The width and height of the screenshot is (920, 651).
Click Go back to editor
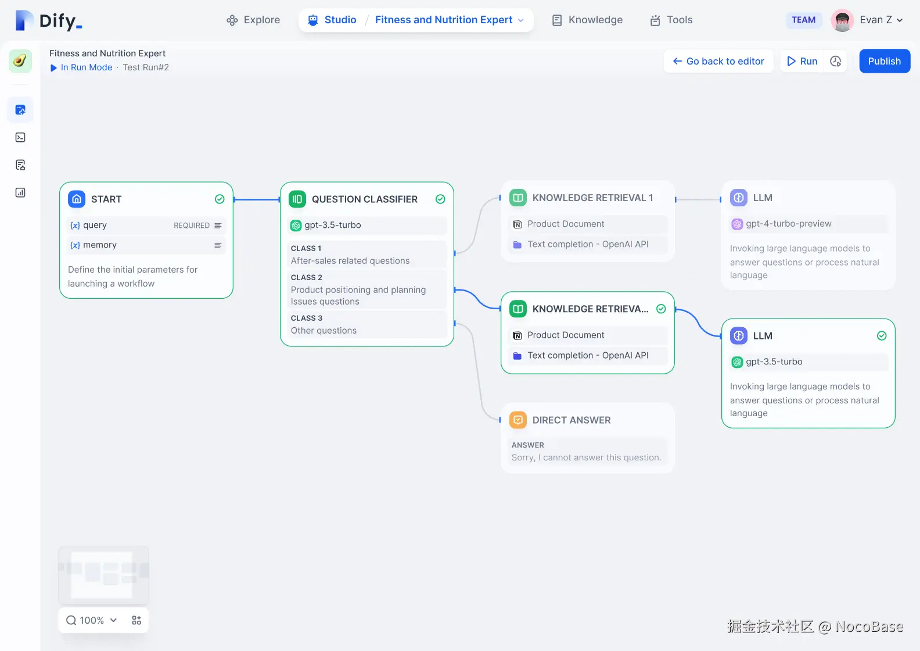(x=718, y=61)
